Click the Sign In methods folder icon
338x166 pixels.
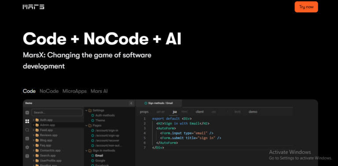tap(90, 151)
